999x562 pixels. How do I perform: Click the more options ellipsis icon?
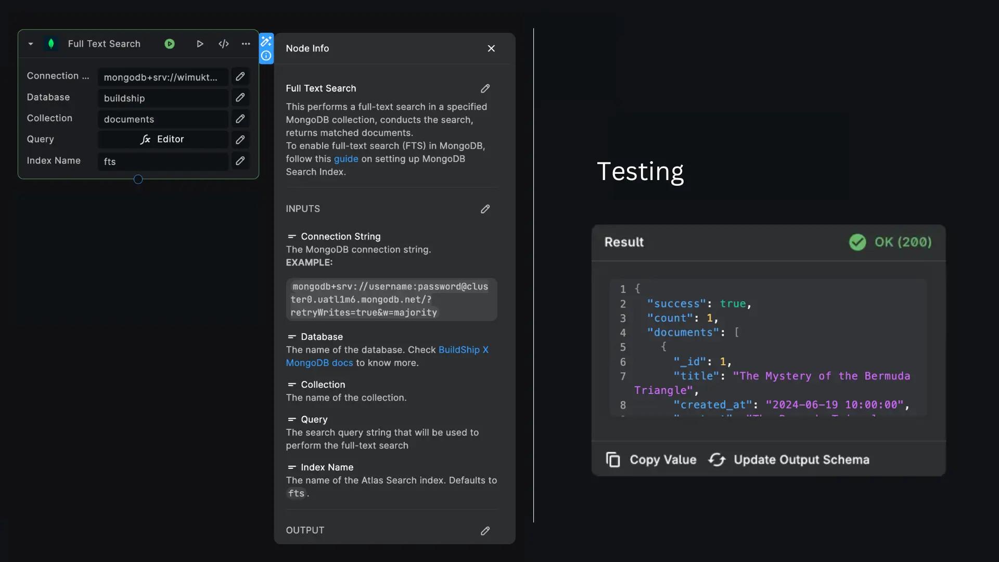[x=246, y=44]
